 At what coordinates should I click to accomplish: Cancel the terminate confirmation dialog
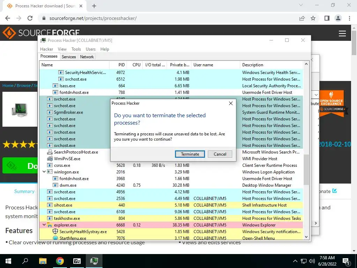[x=220, y=154]
